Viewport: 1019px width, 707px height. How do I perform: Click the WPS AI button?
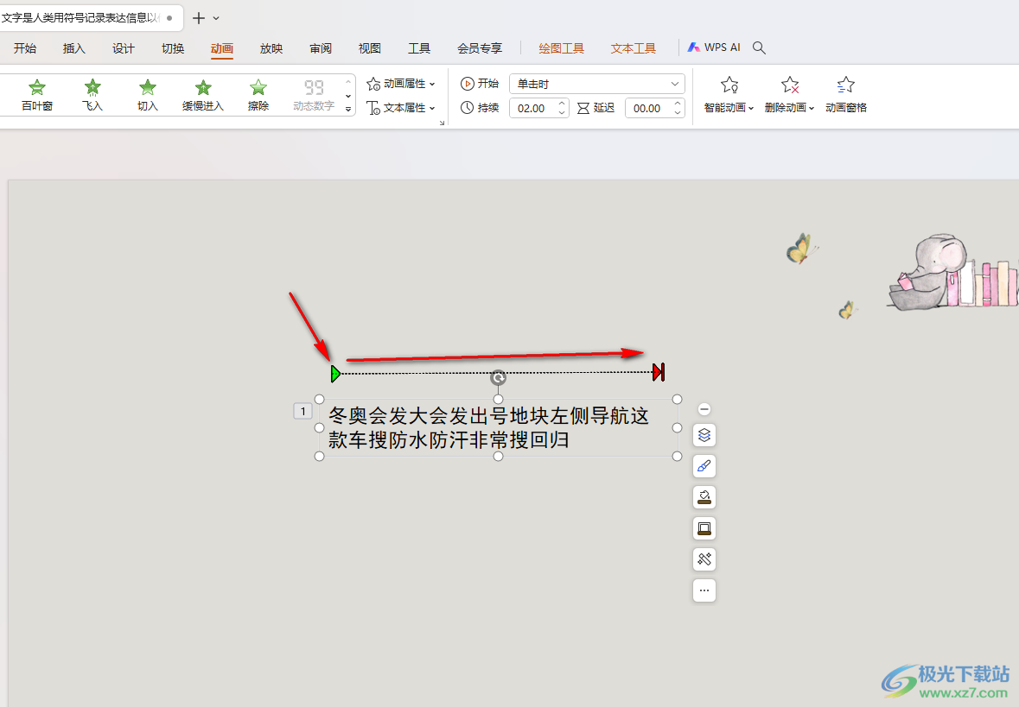click(714, 47)
